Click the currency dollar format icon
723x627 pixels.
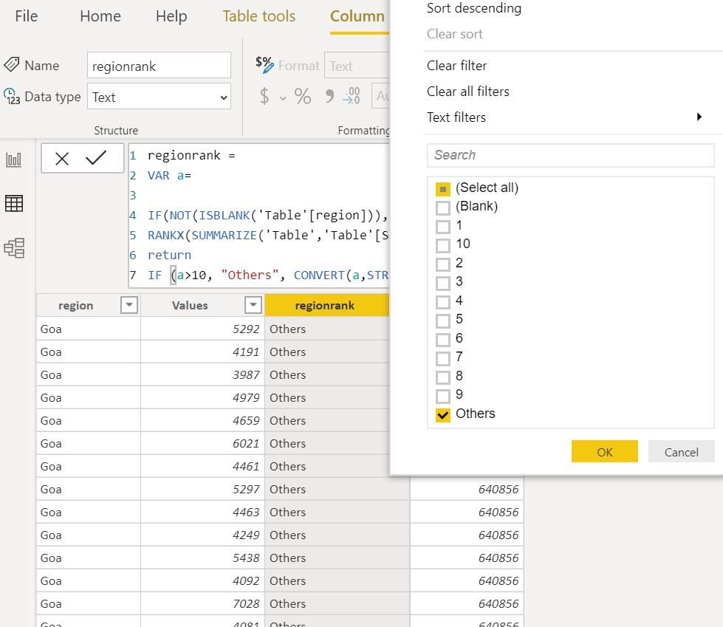coord(264,96)
